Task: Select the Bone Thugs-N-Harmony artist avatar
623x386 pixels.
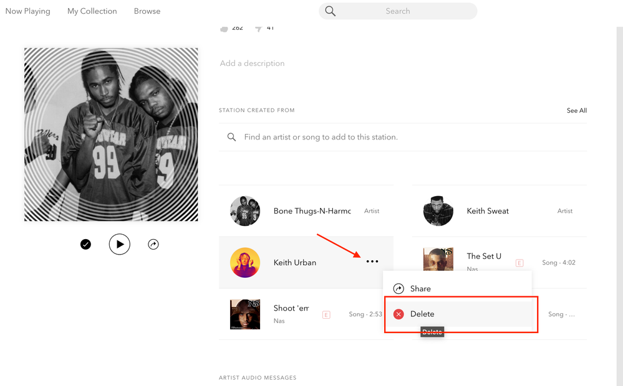Action: pos(245,211)
